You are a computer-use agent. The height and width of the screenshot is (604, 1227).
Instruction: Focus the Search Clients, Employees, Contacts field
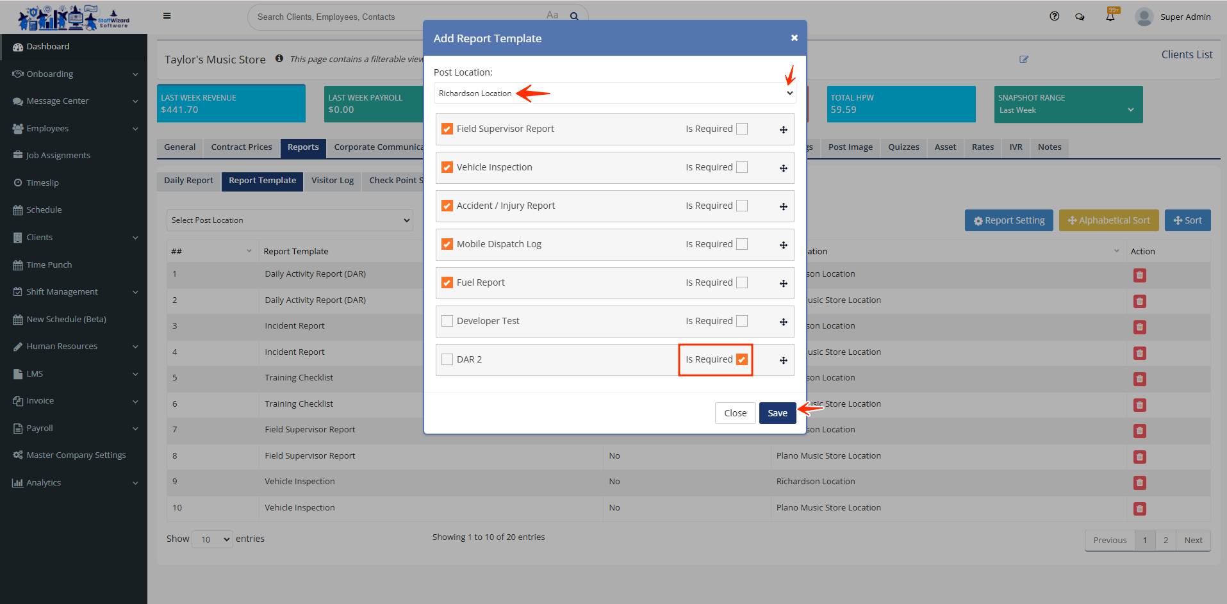(397, 17)
